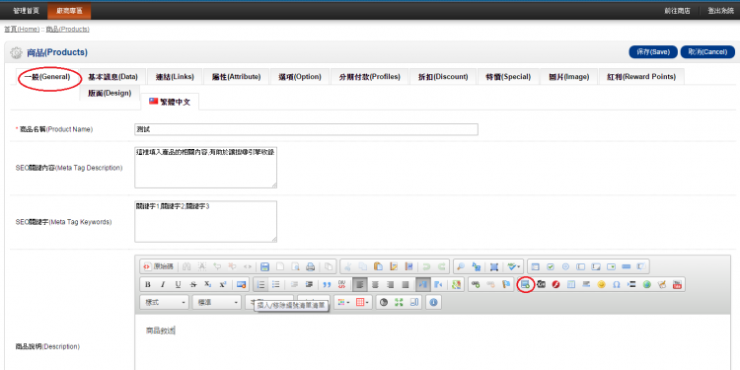Click the 前往商店 link
The image size is (740, 370).
pyautogui.click(x=677, y=11)
